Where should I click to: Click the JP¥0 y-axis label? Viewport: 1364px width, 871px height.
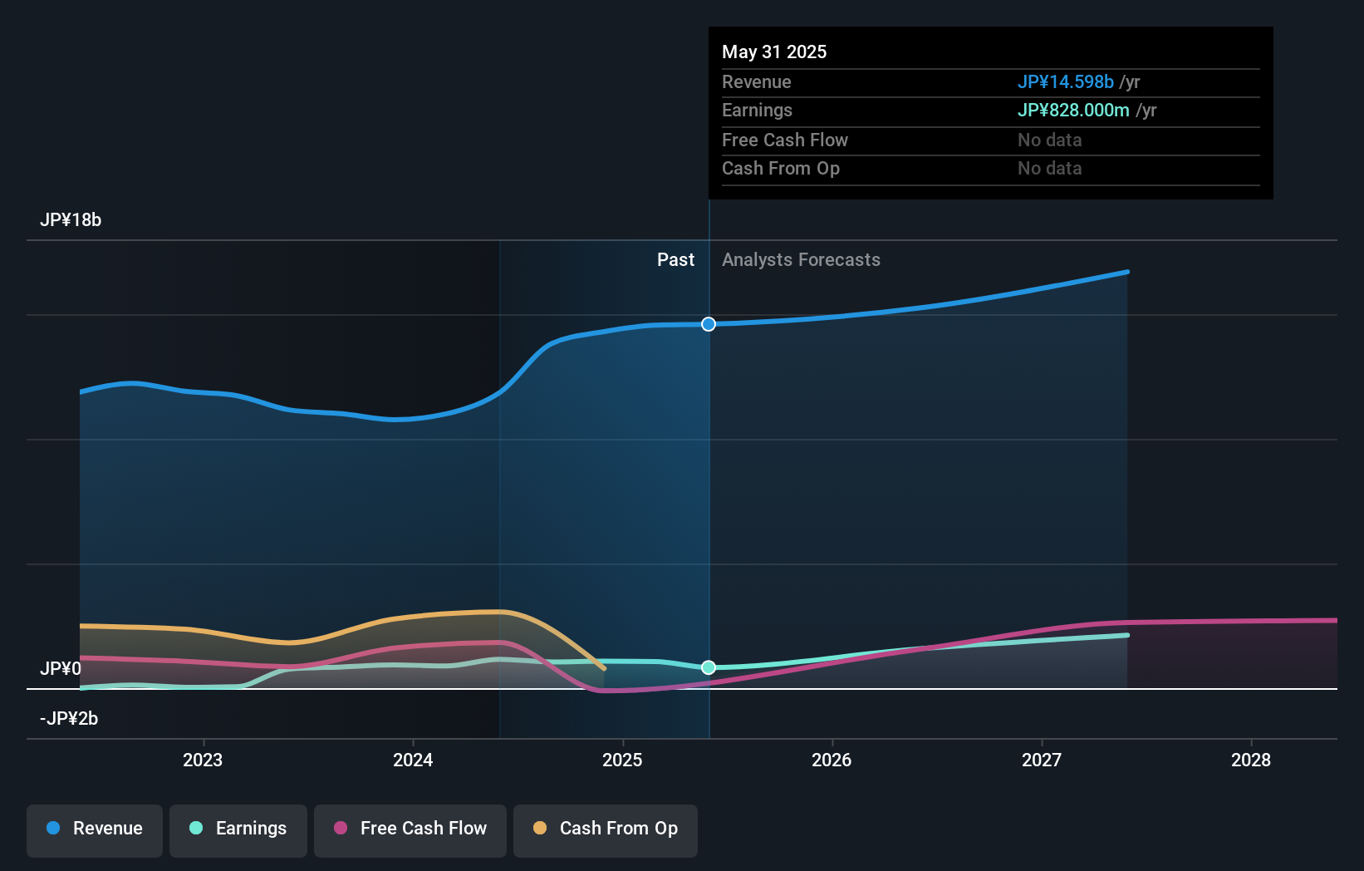(x=61, y=669)
